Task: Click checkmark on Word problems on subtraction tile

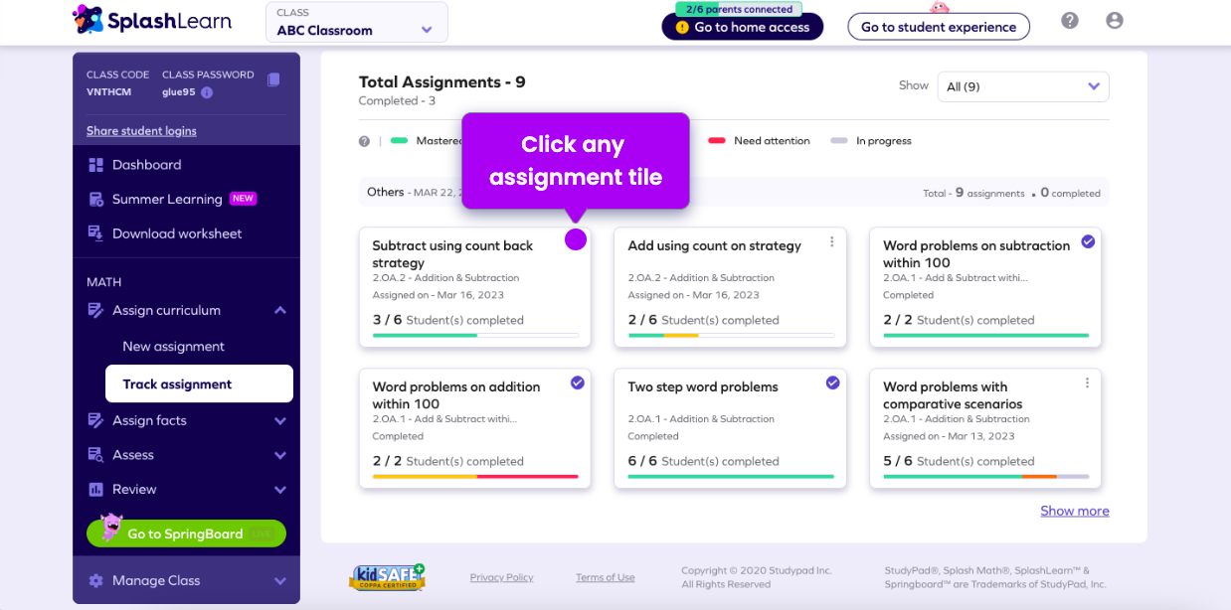Action: point(1088,241)
